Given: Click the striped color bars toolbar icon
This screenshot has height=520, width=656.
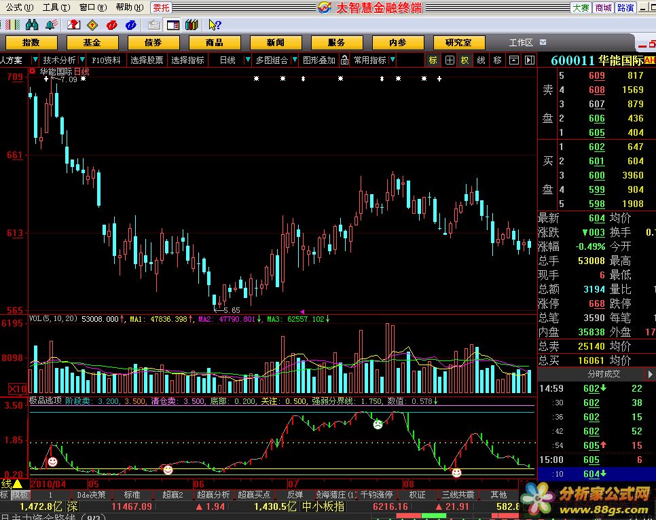Looking at the screenshot, I should pyautogui.click(x=13, y=25).
